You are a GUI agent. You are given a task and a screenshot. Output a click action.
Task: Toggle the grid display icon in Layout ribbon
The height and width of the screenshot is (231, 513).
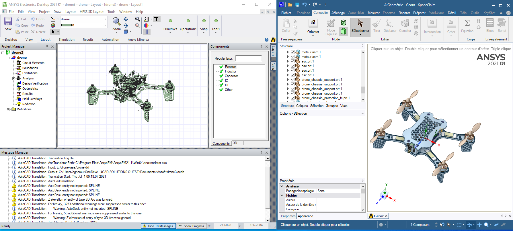point(146,32)
